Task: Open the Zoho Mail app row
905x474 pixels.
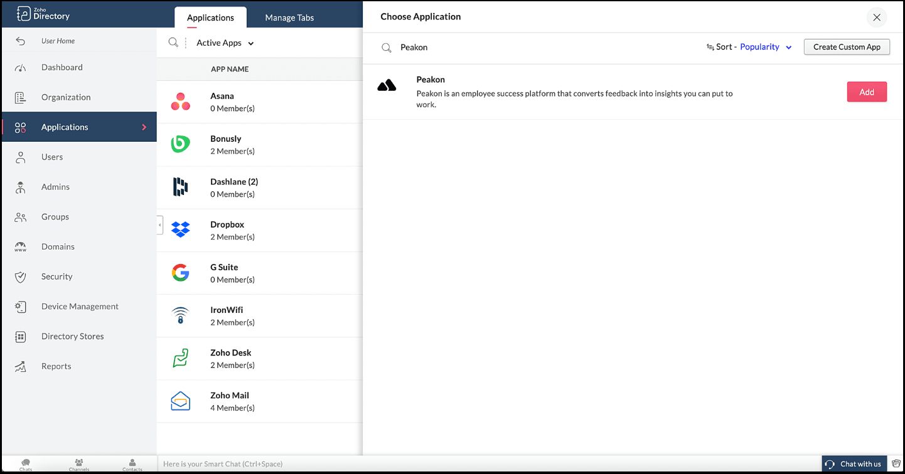Action: [260, 401]
